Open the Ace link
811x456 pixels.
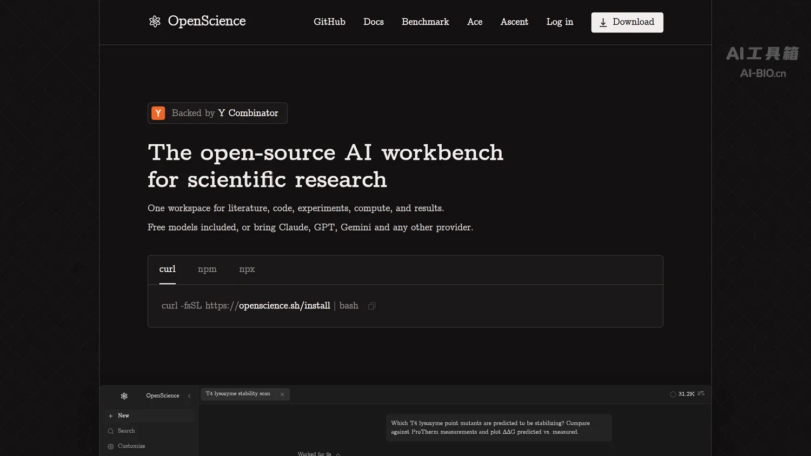[475, 22]
